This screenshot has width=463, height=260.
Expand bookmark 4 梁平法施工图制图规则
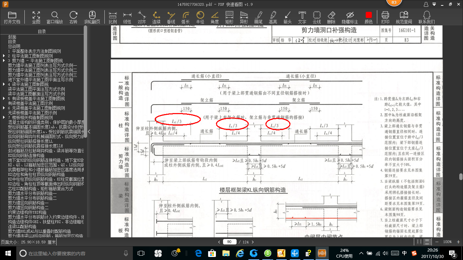[x=4, y=84]
